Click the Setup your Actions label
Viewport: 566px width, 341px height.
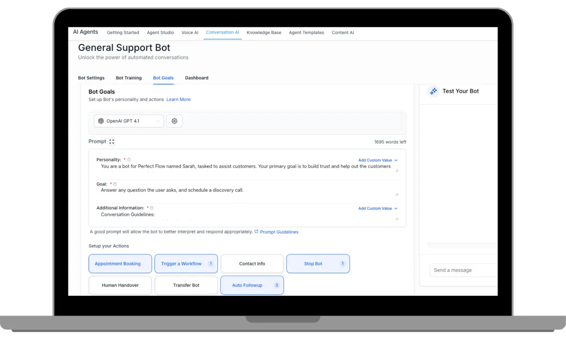click(108, 246)
